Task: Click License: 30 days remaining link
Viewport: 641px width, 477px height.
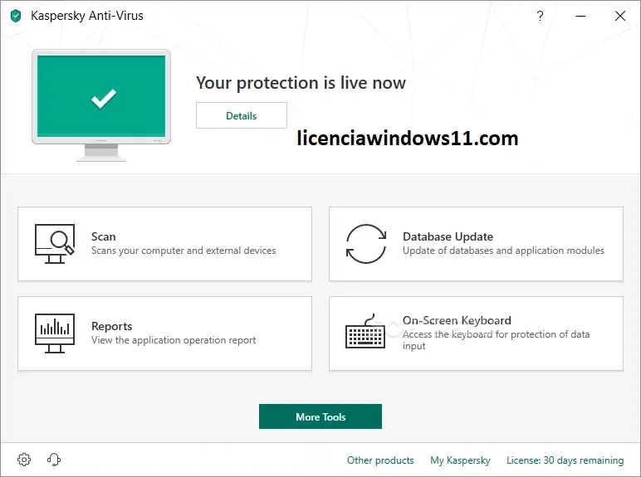Action: point(565,460)
